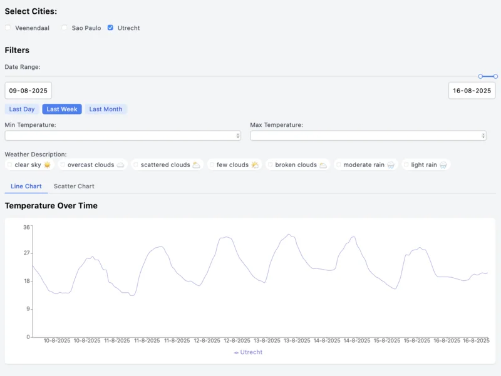
Task: Click the cloud icon beside overcast clouds
Action: (121, 165)
